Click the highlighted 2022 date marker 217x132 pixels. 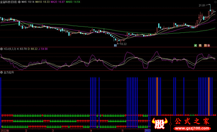click(x=147, y=130)
